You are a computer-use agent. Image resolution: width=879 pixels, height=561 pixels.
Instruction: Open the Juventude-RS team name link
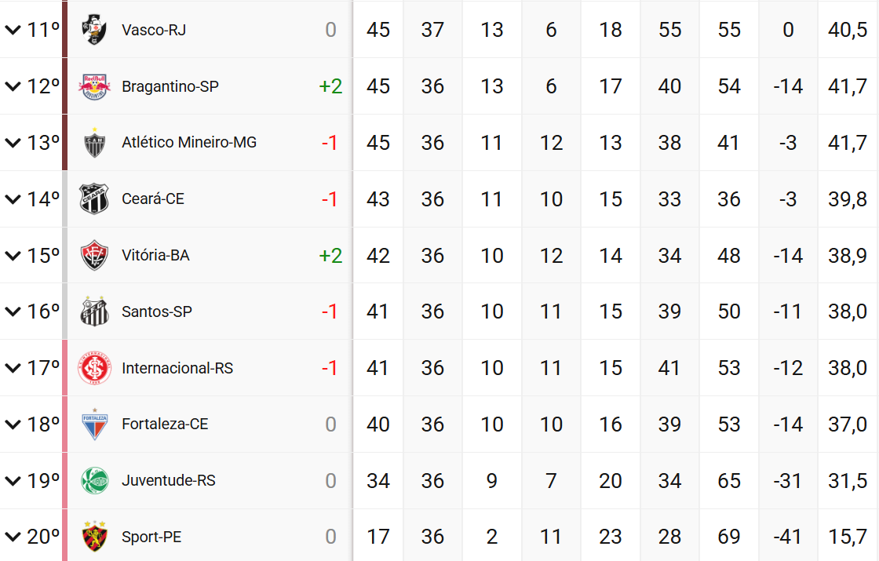(x=168, y=481)
